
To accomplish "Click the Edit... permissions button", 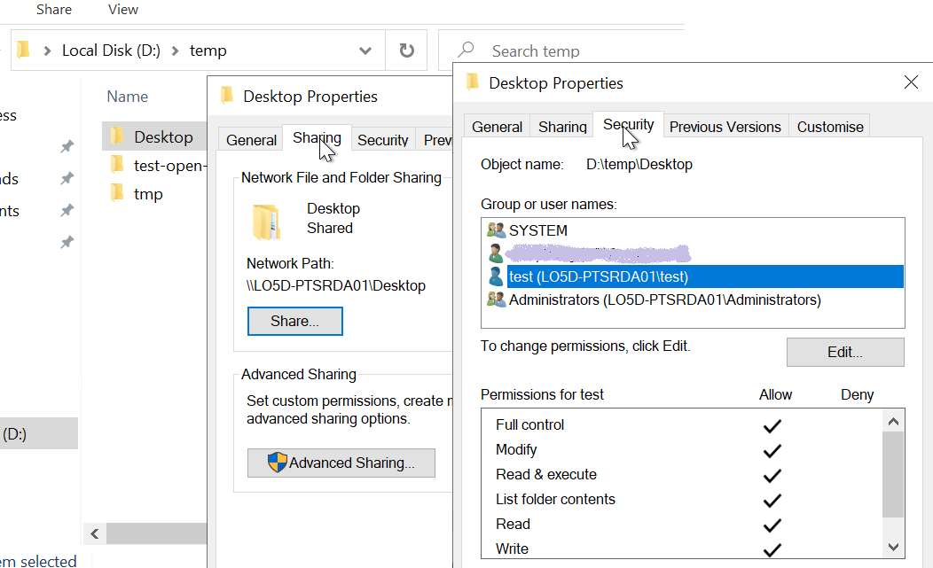I will click(x=844, y=352).
